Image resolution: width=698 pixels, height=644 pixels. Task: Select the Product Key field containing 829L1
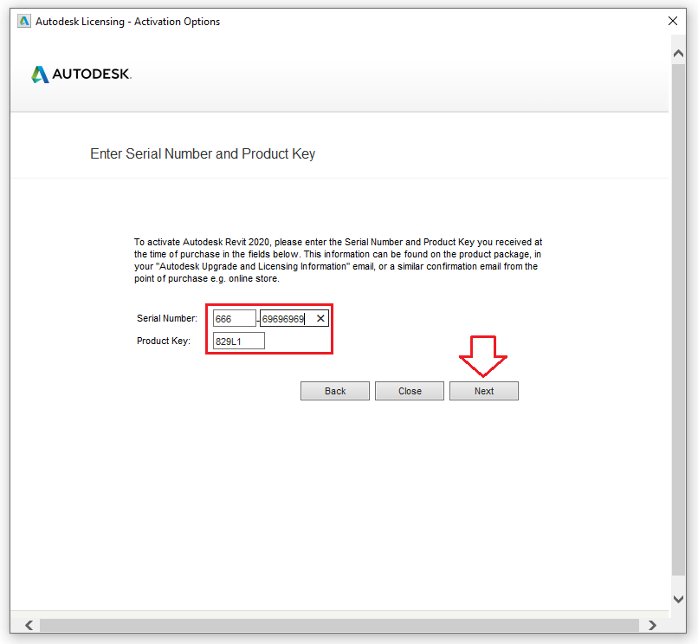point(237,340)
